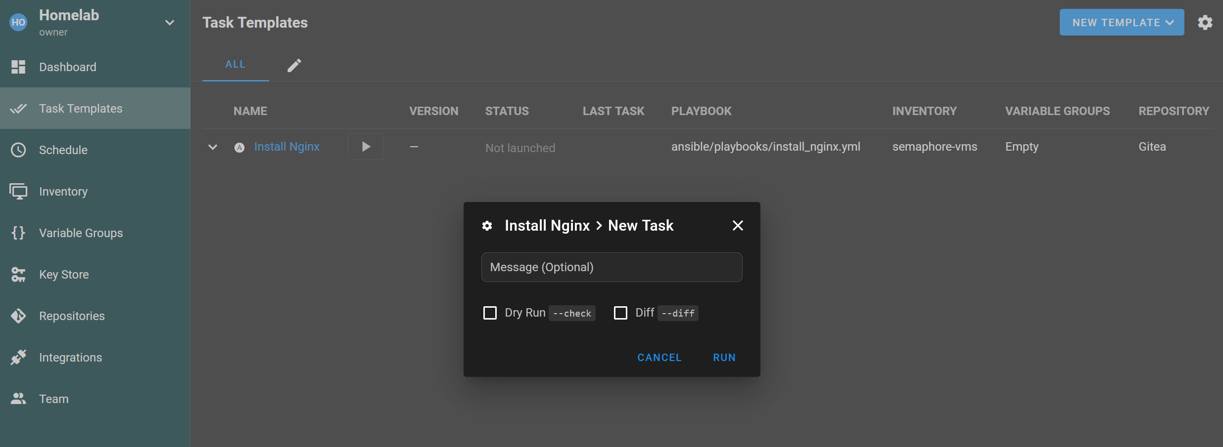Enable the Dry Run --check option
This screenshot has height=447, width=1223.
(x=490, y=313)
